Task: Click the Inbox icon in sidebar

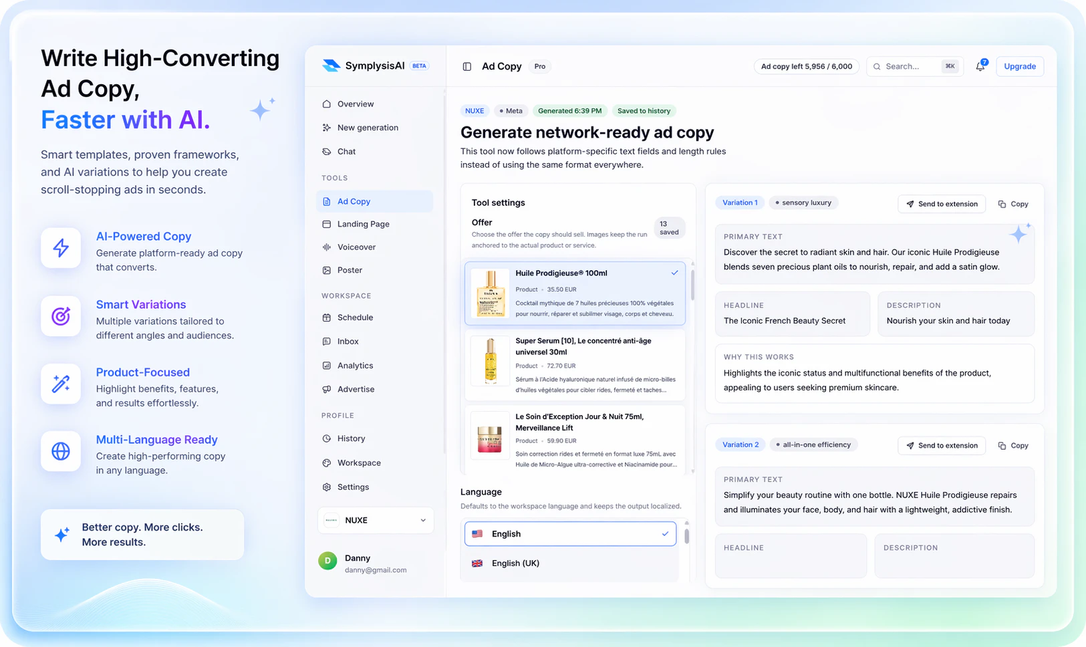Action: [x=327, y=342]
